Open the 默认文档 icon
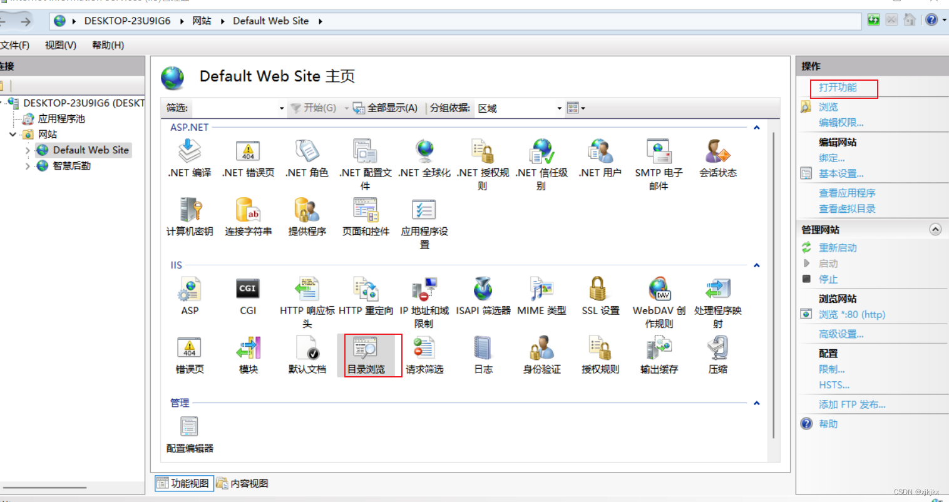Viewport: 949px width, 502px height. 307,348
